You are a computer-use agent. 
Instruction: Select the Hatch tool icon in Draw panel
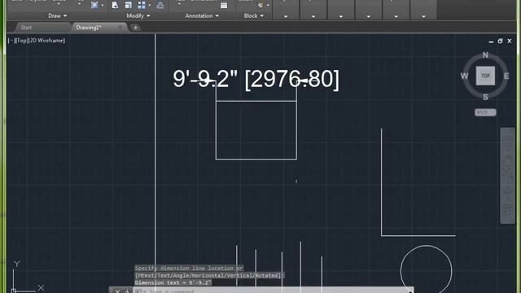[x=94, y=5]
